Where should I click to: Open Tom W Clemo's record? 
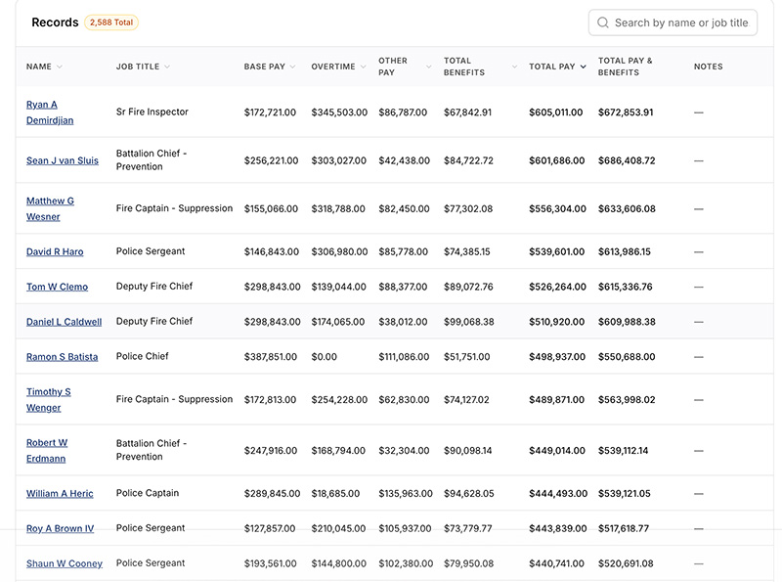click(x=57, y=287)
